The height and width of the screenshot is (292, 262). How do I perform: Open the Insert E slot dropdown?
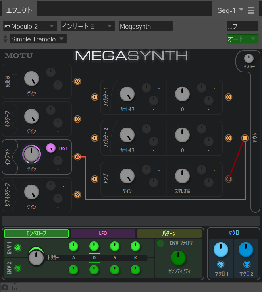[x=87, y=26]
